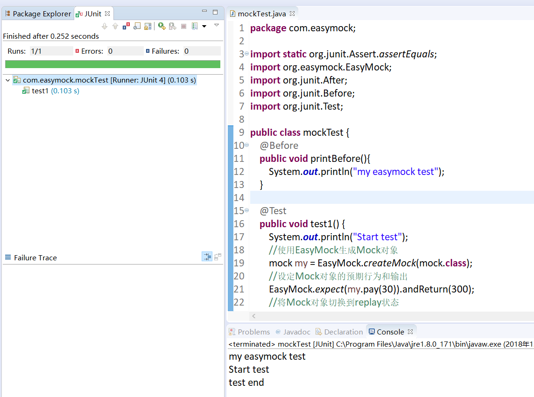
Task: Open the Declaration tab
Action: (339, 332)
